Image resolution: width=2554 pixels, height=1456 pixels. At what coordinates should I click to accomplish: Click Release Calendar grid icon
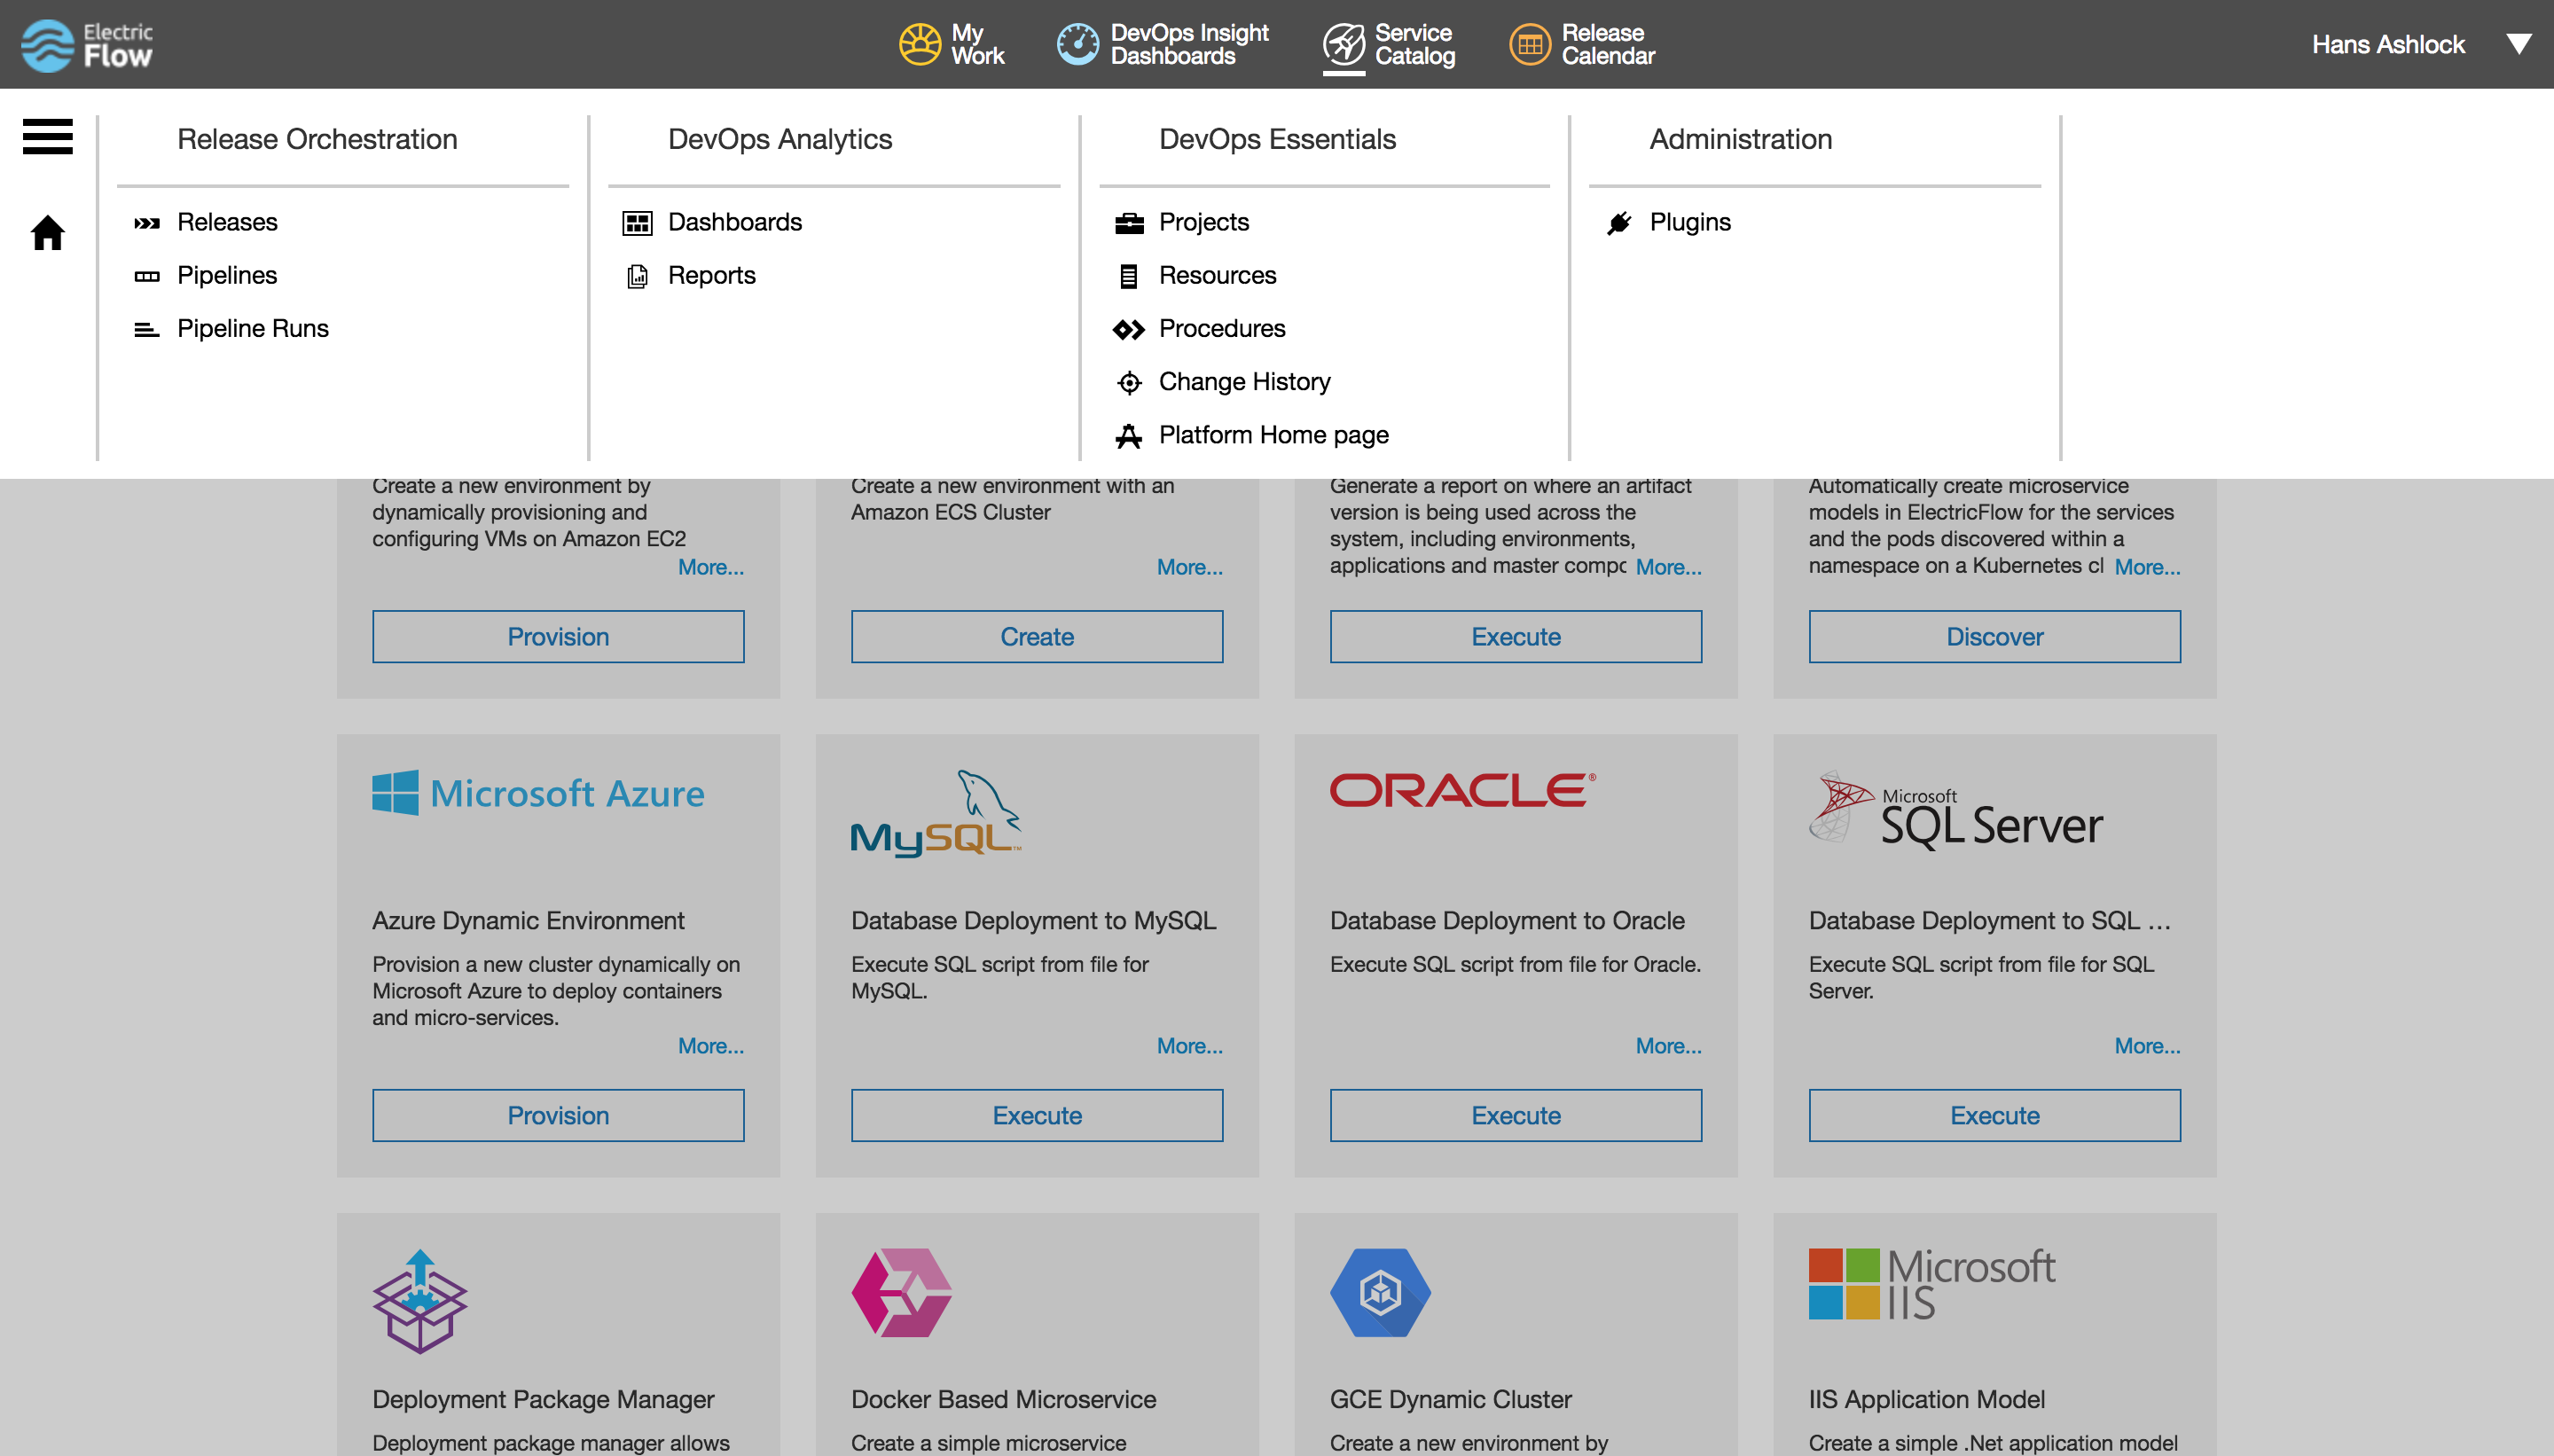click(1529, 44)
